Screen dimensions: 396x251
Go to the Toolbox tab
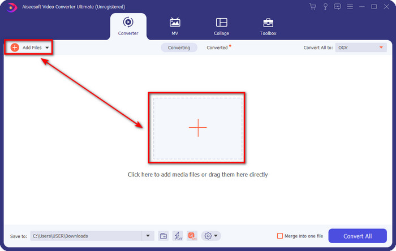coord(268,26)
